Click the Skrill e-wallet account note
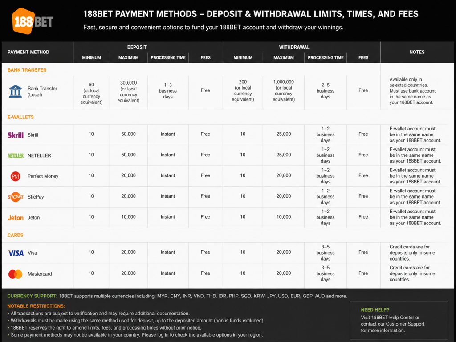 coord(415,134)
